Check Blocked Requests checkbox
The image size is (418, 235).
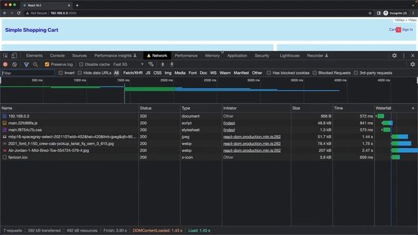(315, 73)
